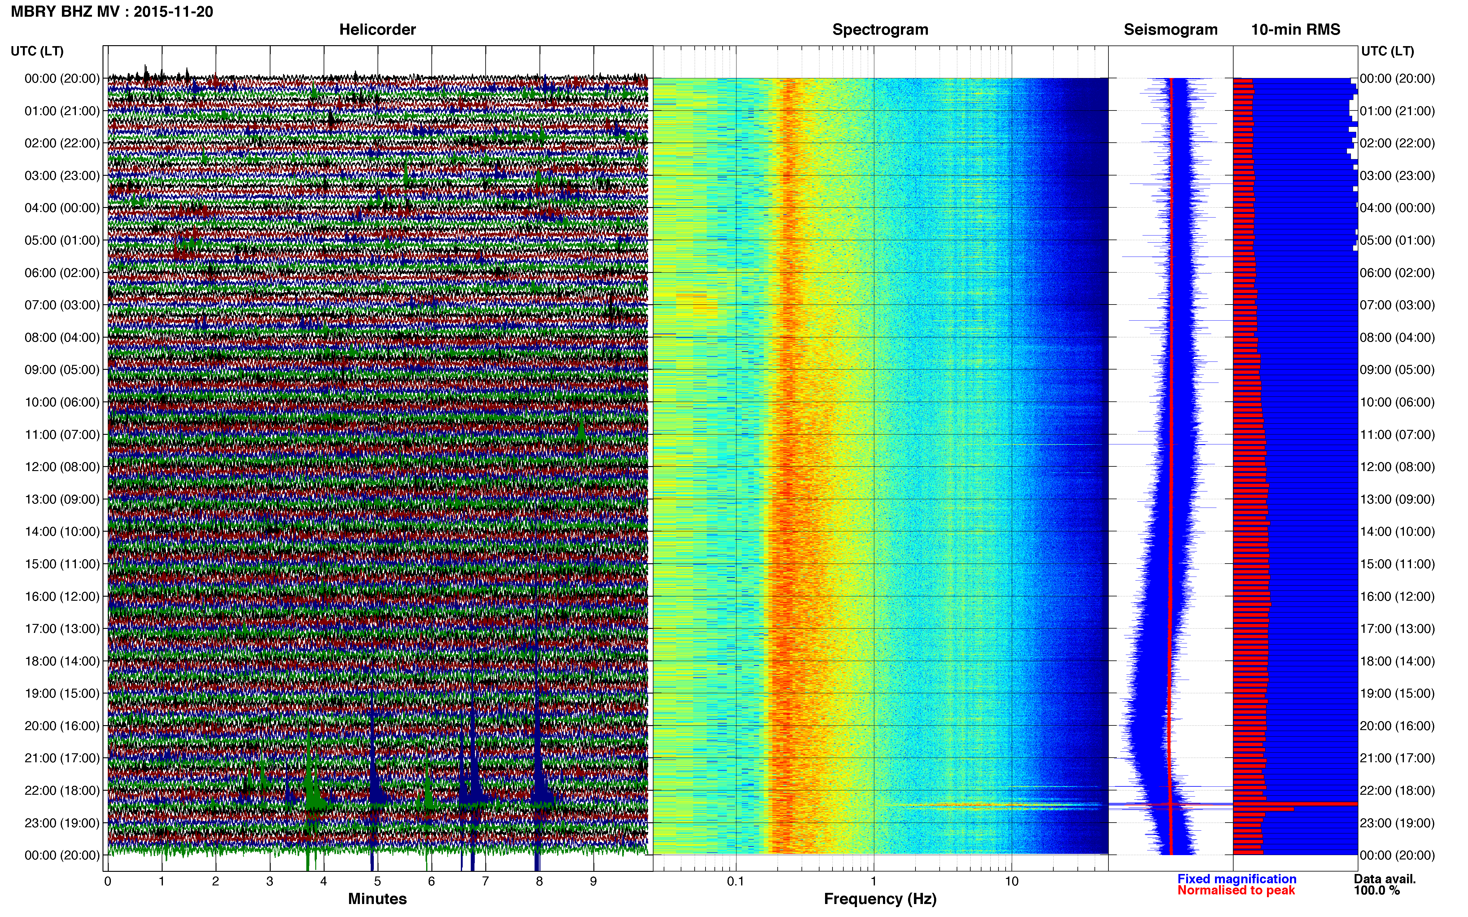
Task: Click left time label '12:00 (08:00)'
Action: [x=62, y=467]
